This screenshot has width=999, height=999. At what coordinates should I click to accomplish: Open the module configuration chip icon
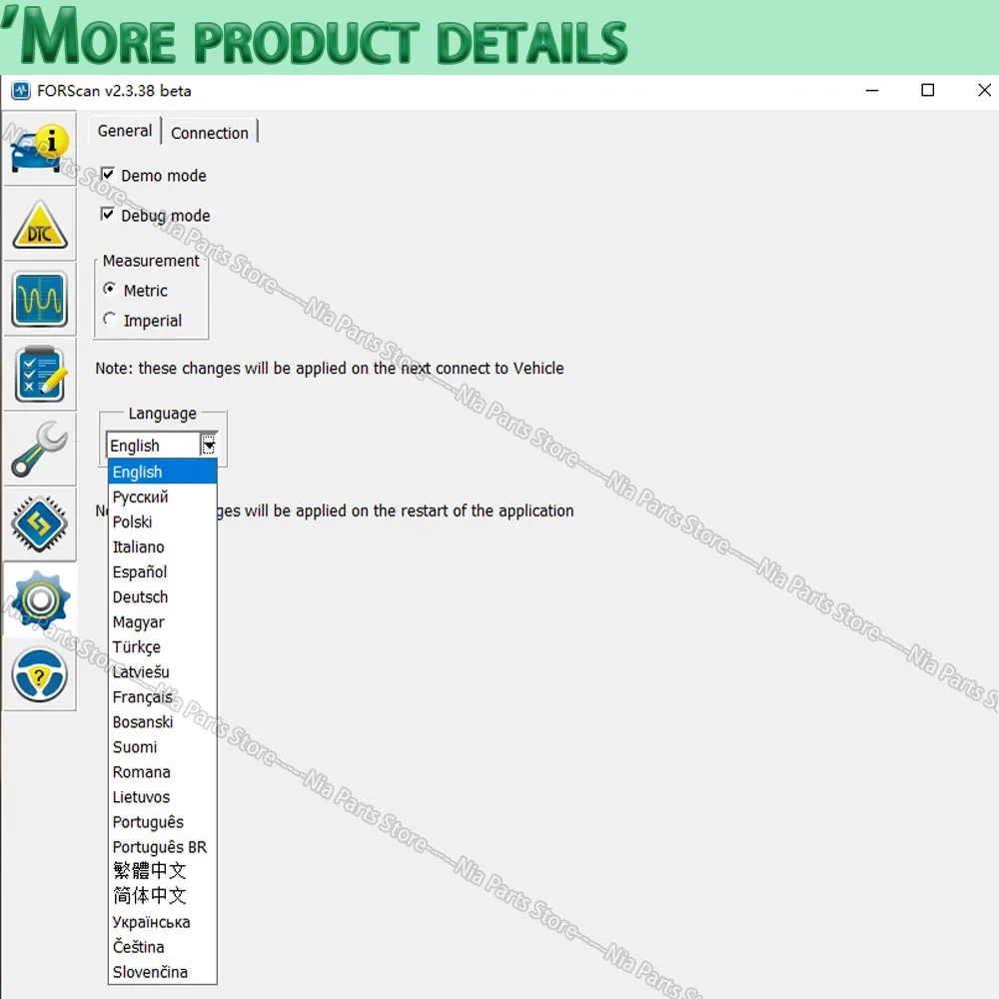coord(40,523)
